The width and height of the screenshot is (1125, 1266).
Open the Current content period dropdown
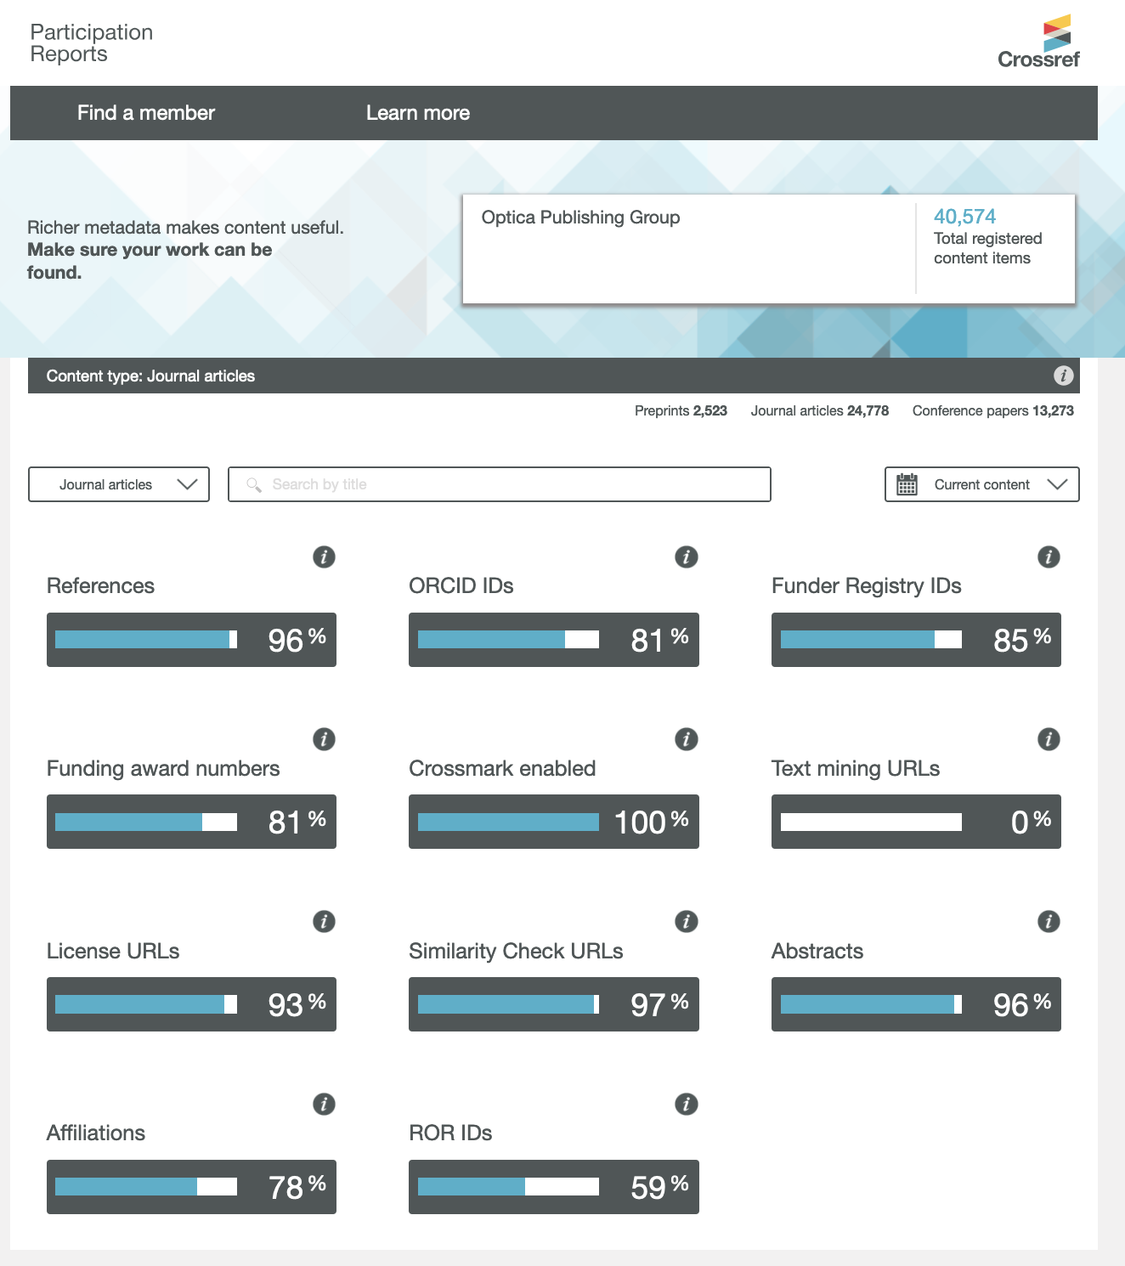coord(981,484)
